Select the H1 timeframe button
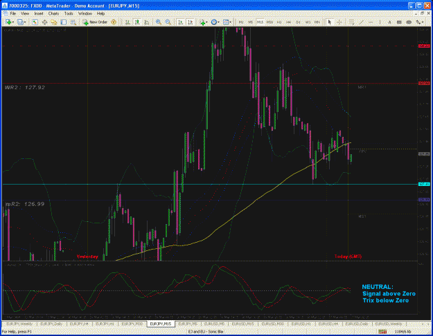 tap(279, 22)
